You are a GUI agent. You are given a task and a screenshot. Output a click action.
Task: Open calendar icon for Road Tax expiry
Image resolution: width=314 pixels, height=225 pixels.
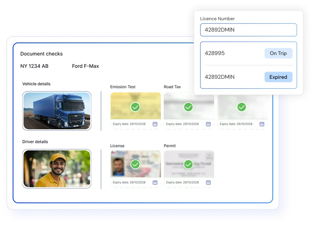208,124
